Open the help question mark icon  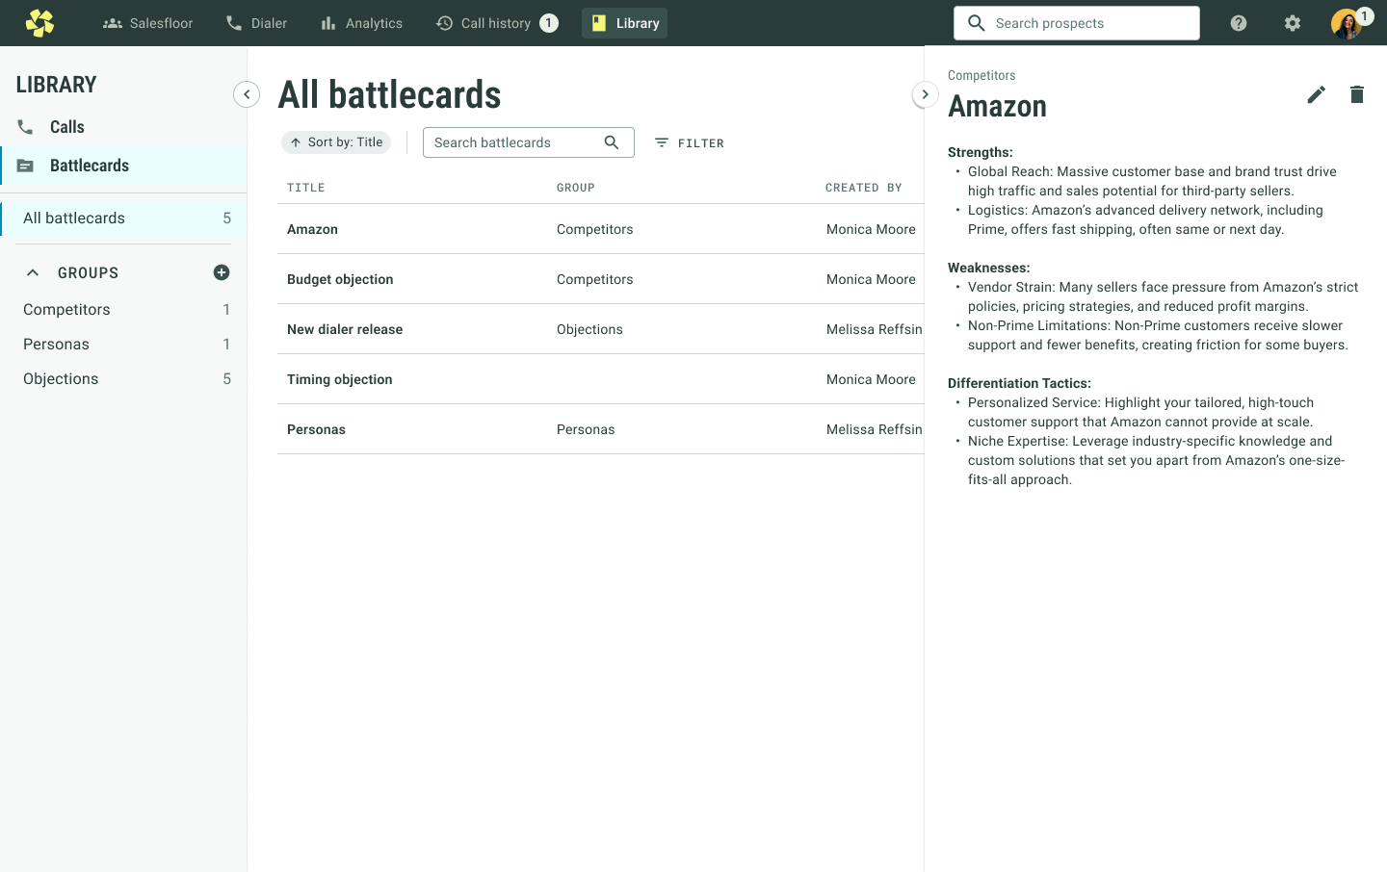click(1239, 23)
